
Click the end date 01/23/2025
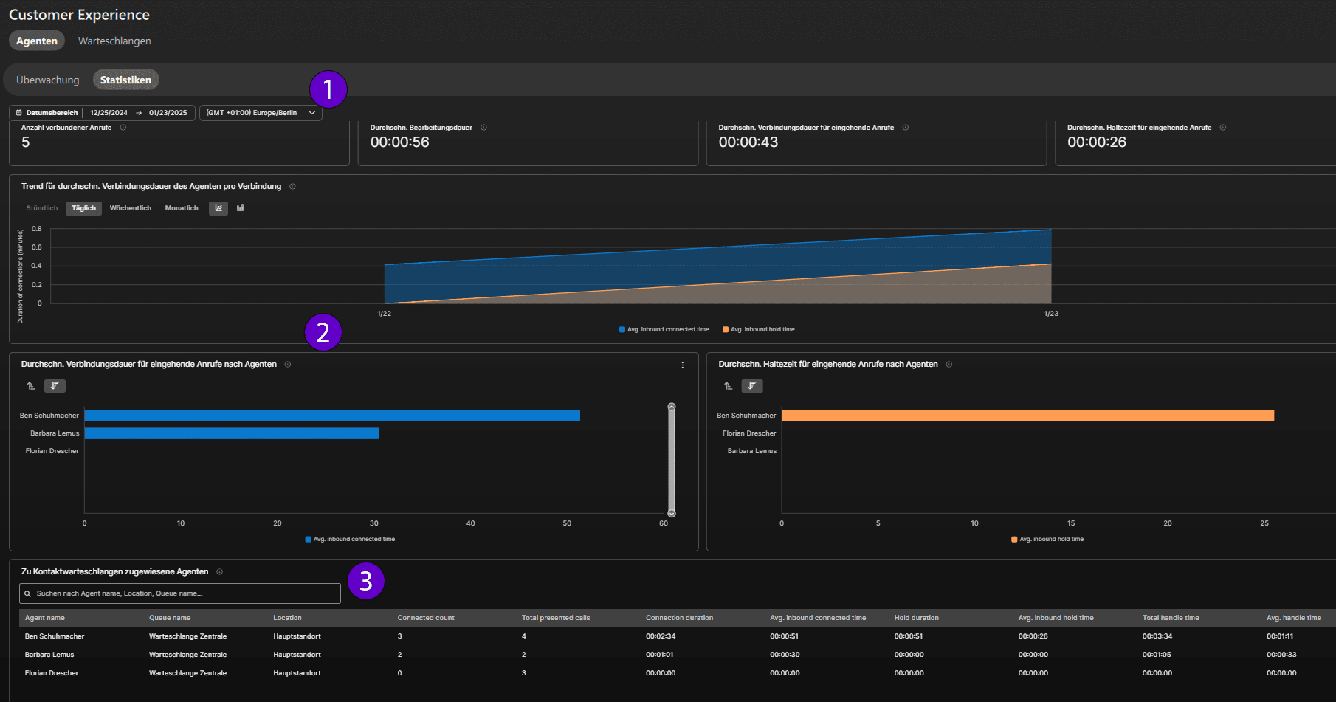pyautogui.click(x=168, y=113)
